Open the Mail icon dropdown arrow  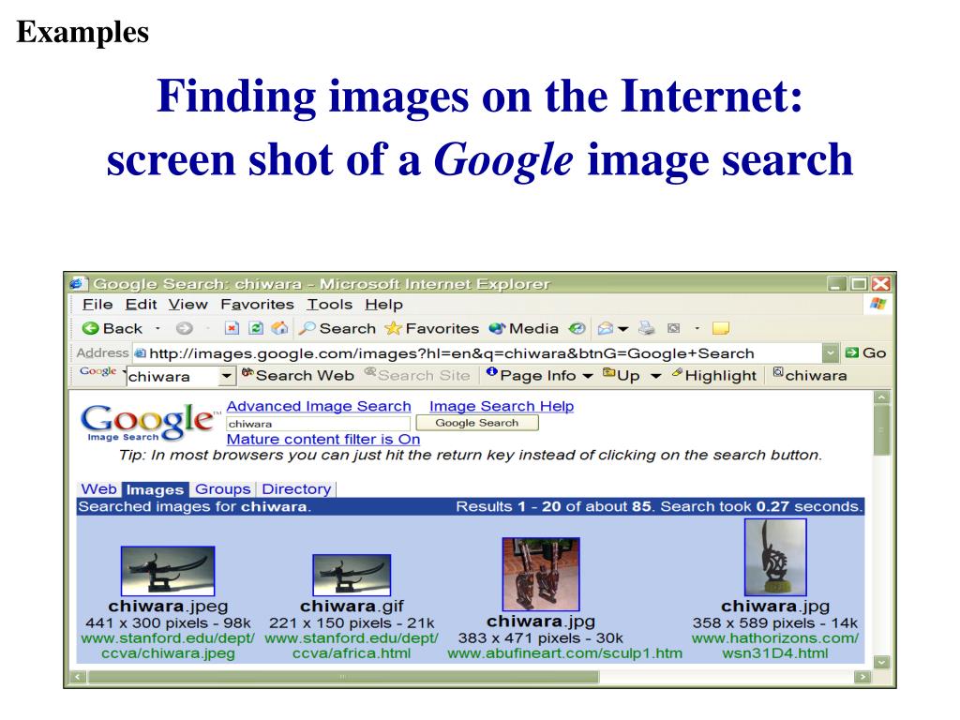(x=623, y=329)
